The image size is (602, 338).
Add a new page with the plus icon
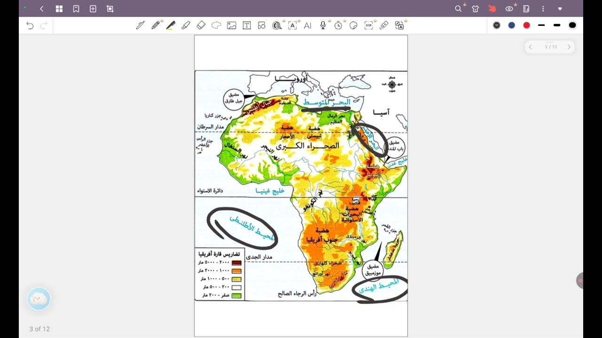pos(93,9)
